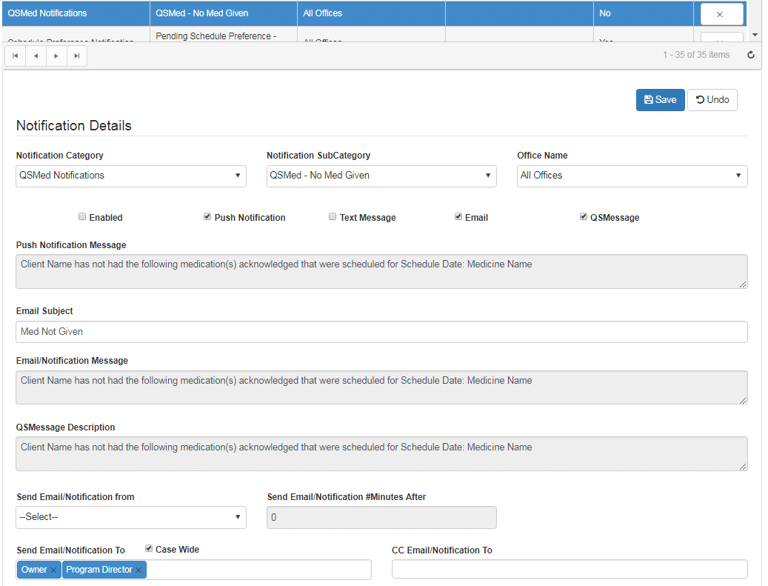Image resolution: width=768 pixels, height=586 pixels.
Task: Open the Notification Category dropdown
Action: click(x=131, y=176)
